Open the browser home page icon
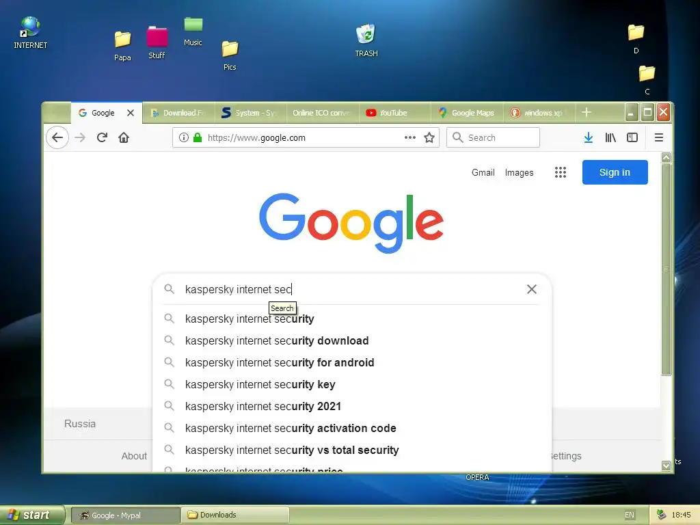This screenshot has width=700, height=525. [124, 137]
